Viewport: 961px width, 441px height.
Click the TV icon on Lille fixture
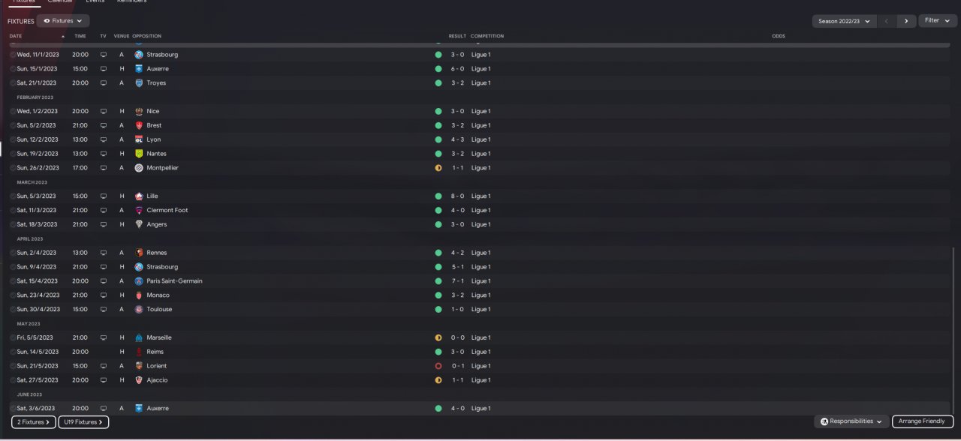click(104, 196)
